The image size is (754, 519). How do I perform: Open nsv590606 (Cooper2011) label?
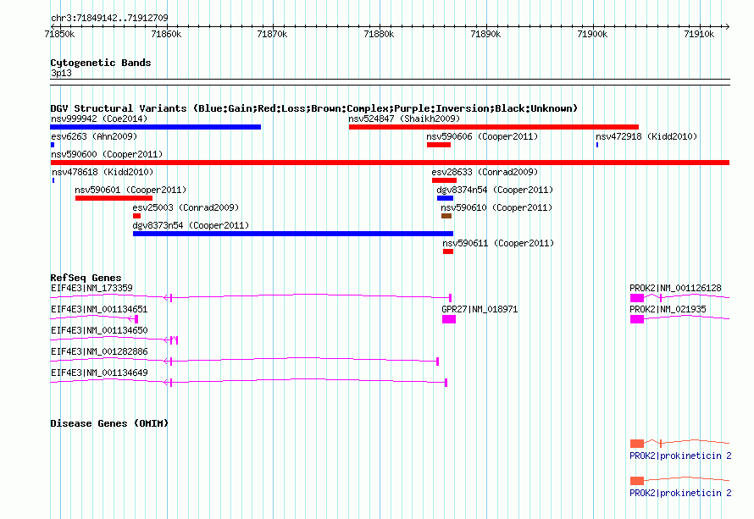coord(482,136)
